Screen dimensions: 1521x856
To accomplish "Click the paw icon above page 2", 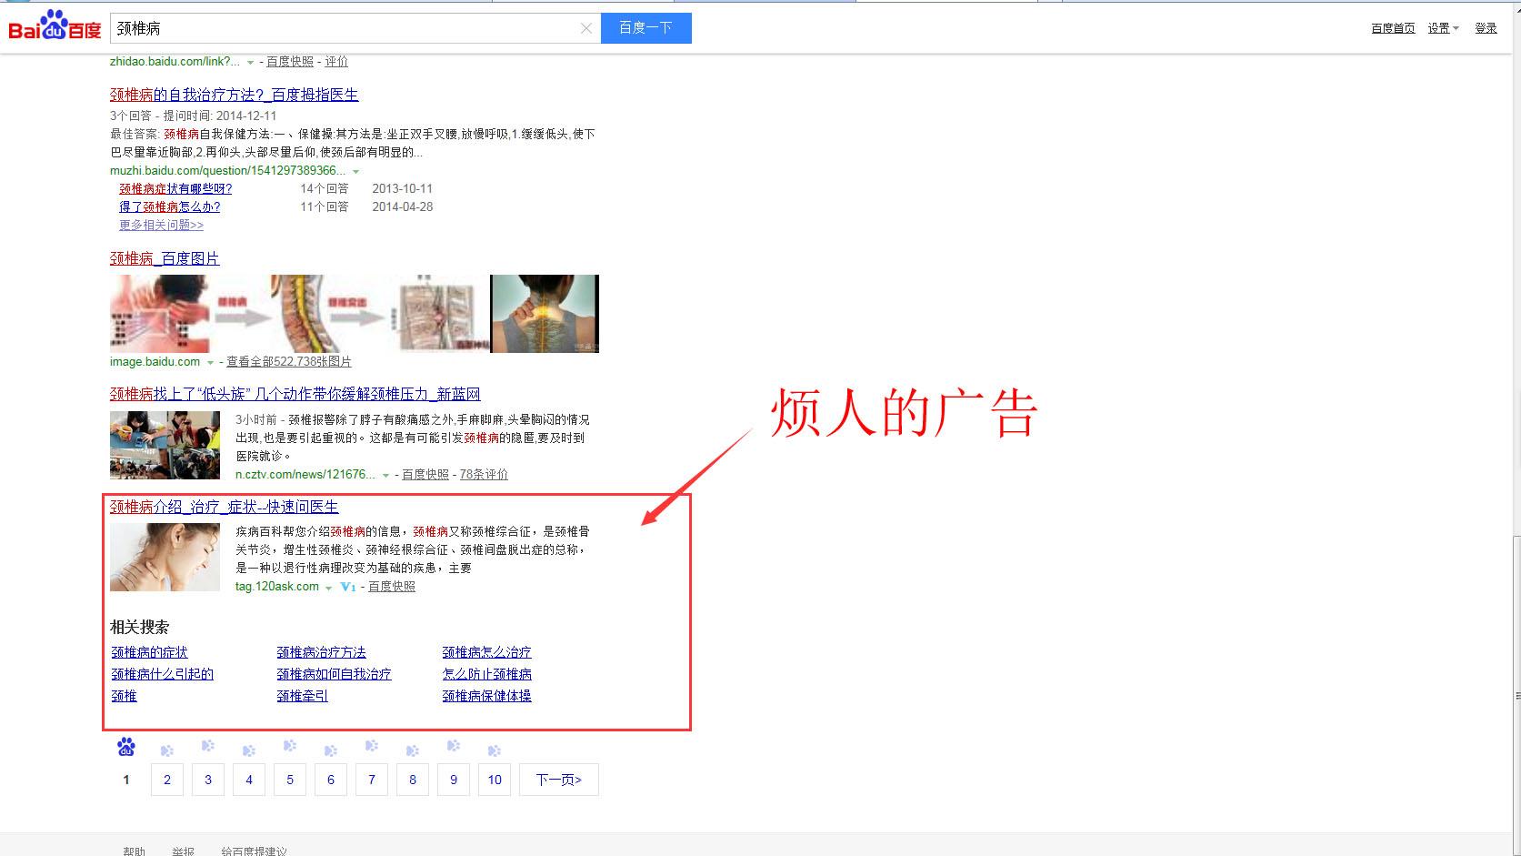I will tap(167, 750).
